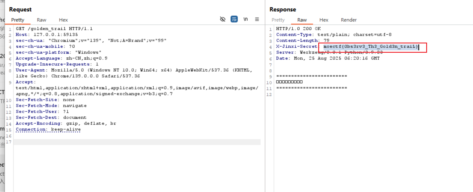The height and width of the screenshot is (192, 473).
Task: Open the Response Hex tab
Action: coord(324,20)
